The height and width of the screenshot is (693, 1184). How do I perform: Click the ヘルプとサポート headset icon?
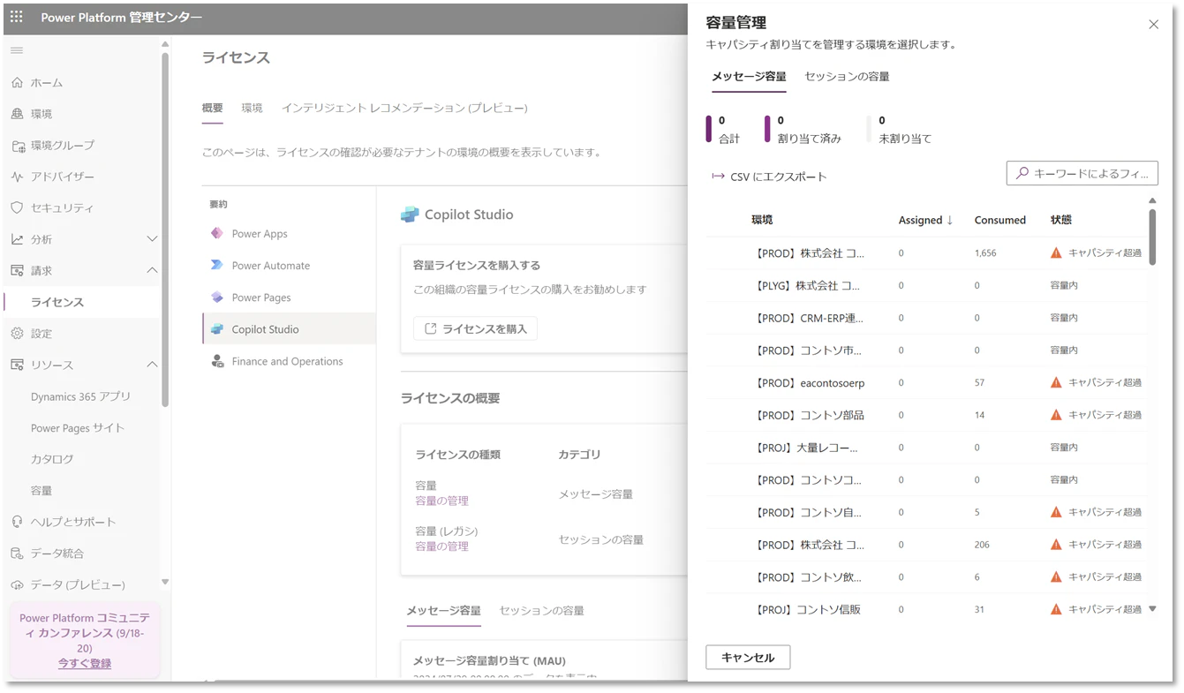point(17,522)
